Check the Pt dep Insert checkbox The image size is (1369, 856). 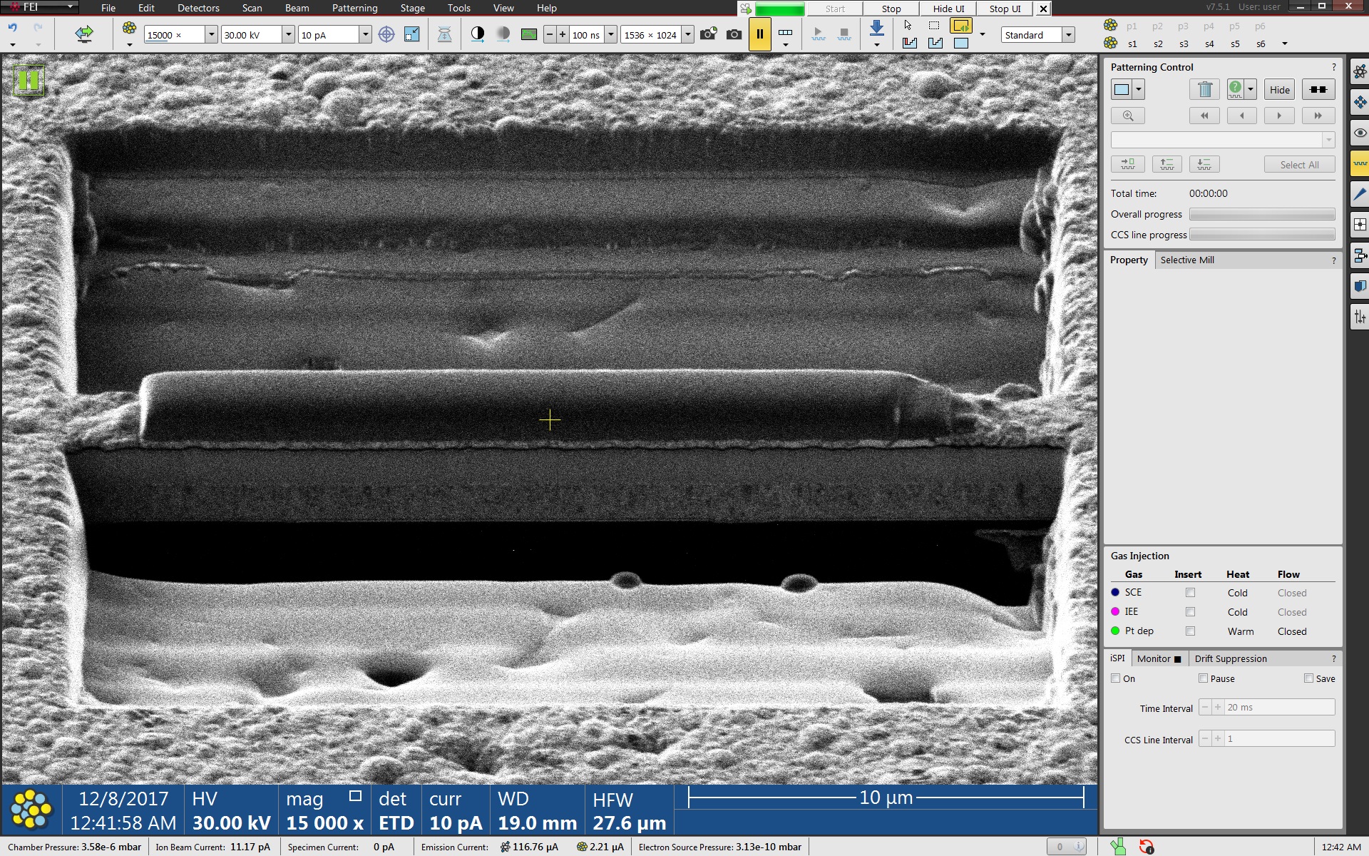(x=1190, y=631)
